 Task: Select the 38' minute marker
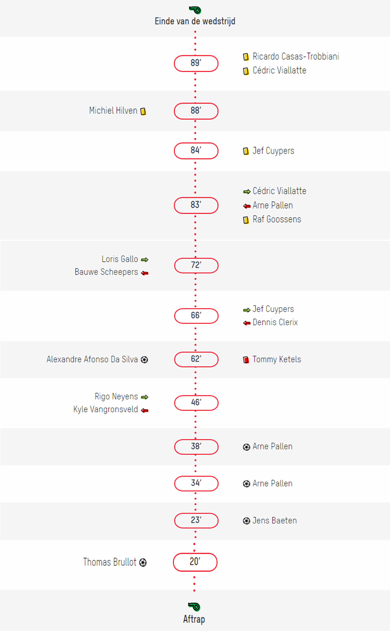coord(196,447)
